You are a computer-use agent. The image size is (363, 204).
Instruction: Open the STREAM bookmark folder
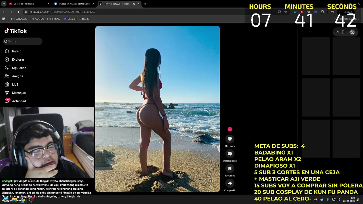click(54, 19)
